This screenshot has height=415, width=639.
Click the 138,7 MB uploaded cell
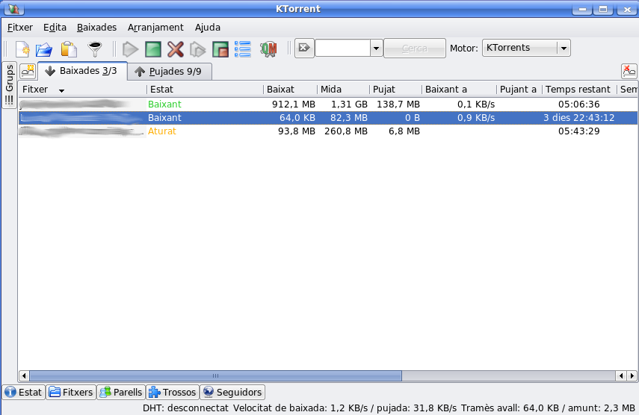tap(398, 104)
